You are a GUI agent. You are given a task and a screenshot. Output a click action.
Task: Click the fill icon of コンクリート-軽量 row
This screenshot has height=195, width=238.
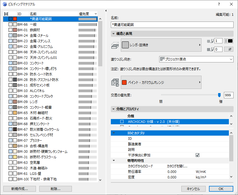coord(11,107)
